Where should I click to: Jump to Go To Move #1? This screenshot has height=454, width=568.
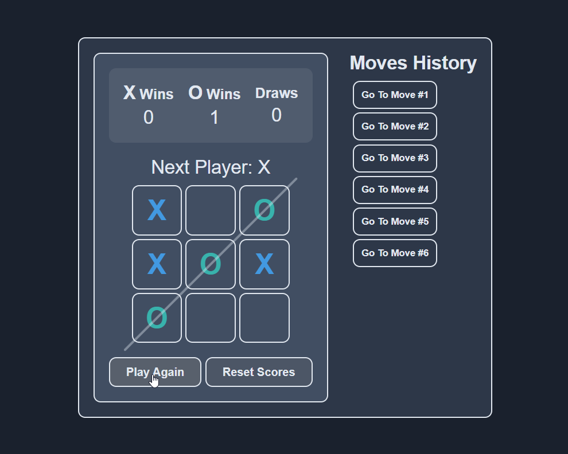click(395, 95)
